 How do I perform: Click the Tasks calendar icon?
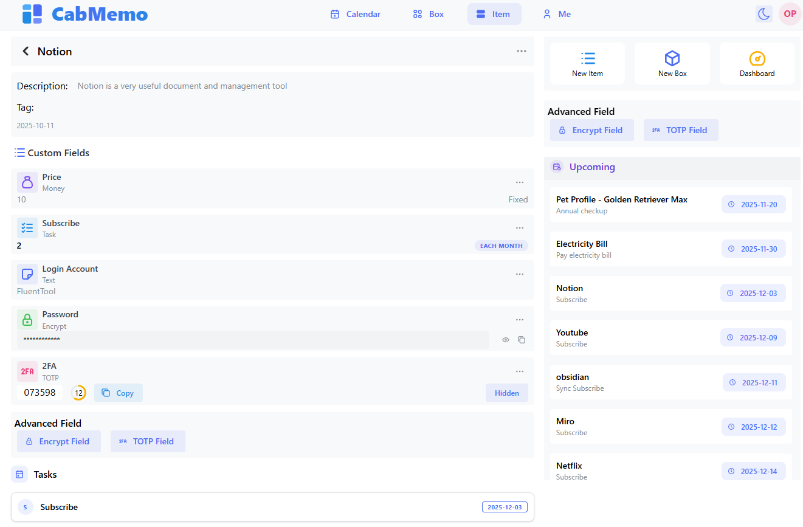[x=19, y=474]
